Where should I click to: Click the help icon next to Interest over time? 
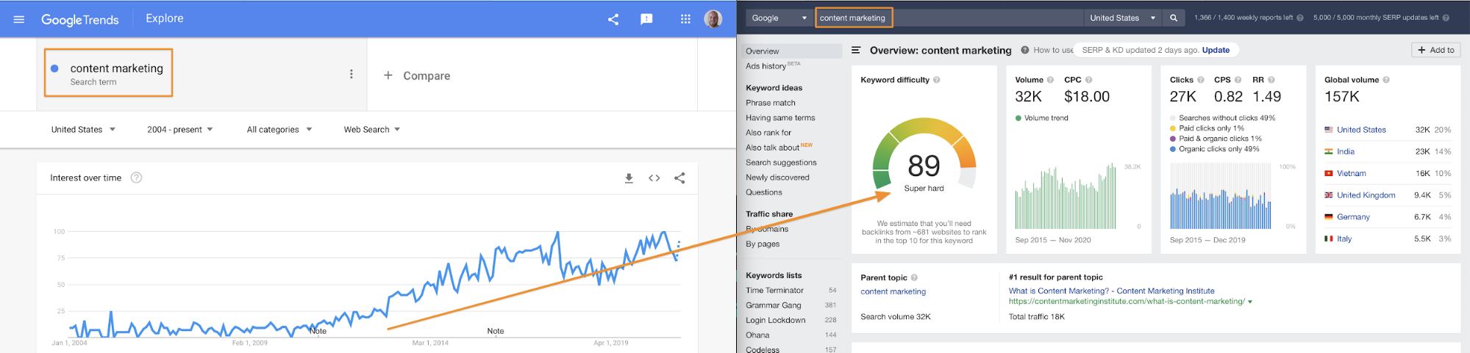tap(136, 178)
